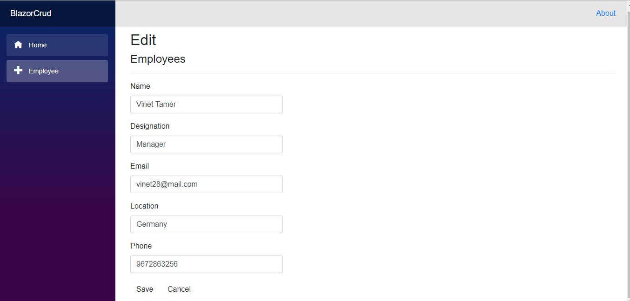Click the Phone field label
Screen dimensions: 630x301
141,246
